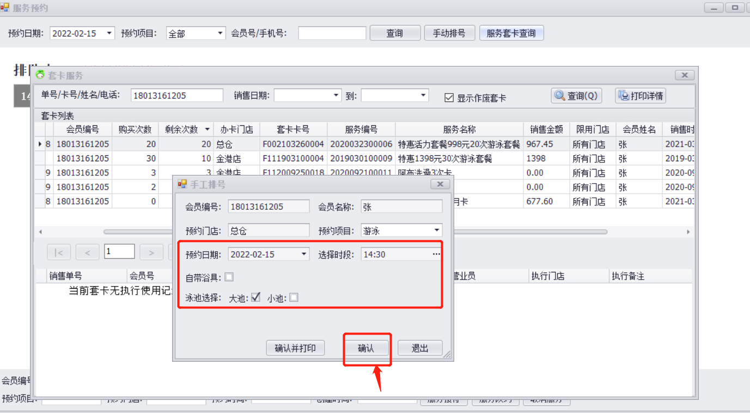The height and width of the screenshot is (413, 750).
Task: Click the 2020032300006 service number cell
Action: pyautogui.click(x=361, y=144)
